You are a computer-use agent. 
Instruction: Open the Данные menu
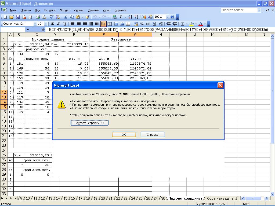click(93, 10)
